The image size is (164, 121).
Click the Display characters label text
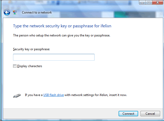(x=30, y=66)
